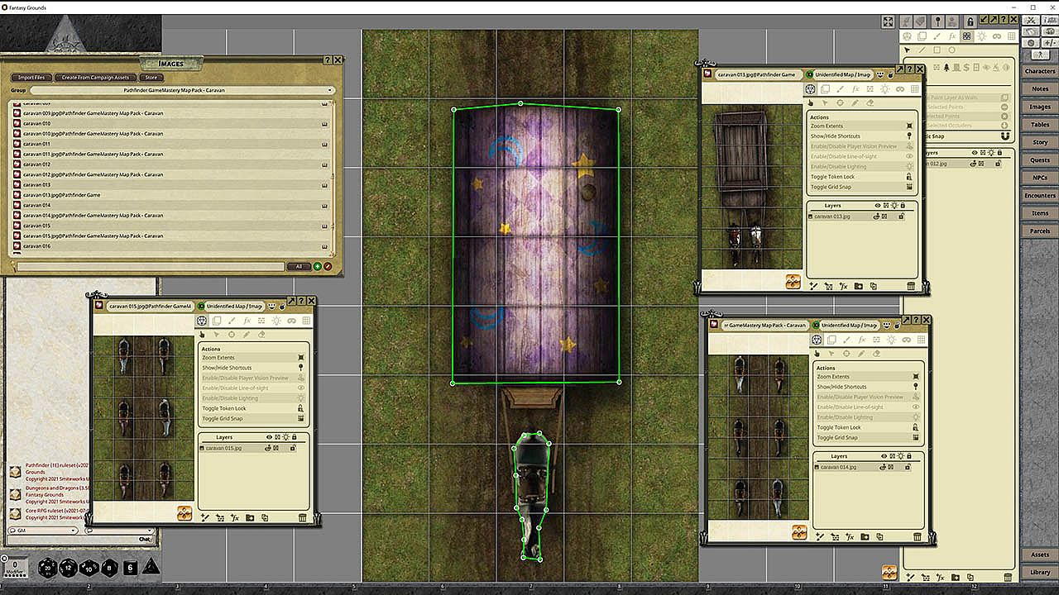This screenshot has height=595, width=1059.
Task: Select the d8 die
Action: coord(109,569)
